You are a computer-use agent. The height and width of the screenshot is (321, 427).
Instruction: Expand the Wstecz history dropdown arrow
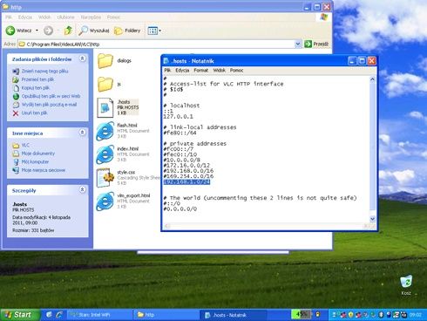click(x=37, y=31)
